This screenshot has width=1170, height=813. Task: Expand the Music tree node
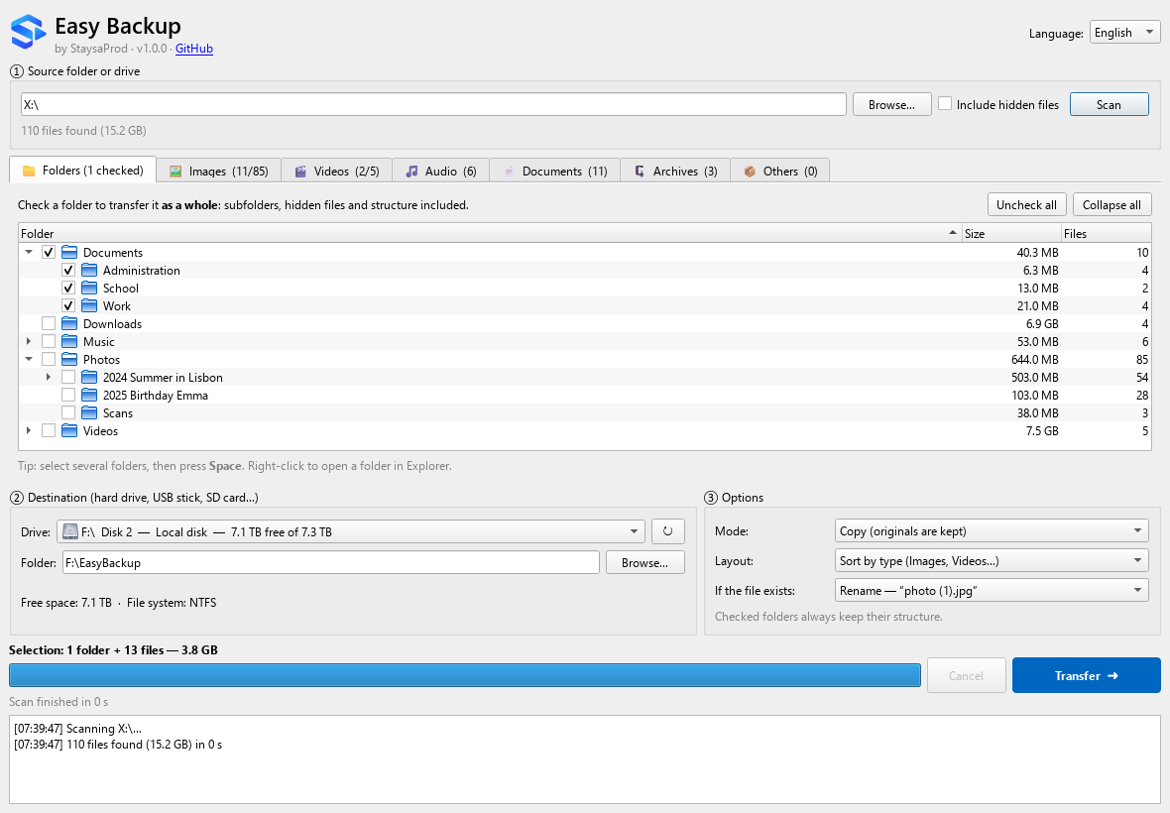(29, 342)
